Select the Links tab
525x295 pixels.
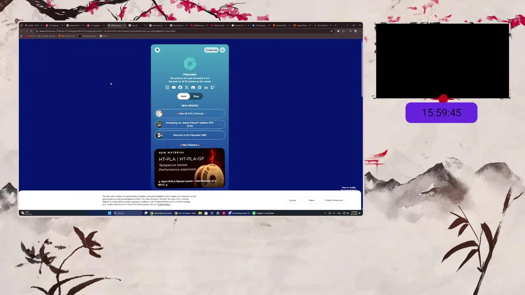pos(183,96)
